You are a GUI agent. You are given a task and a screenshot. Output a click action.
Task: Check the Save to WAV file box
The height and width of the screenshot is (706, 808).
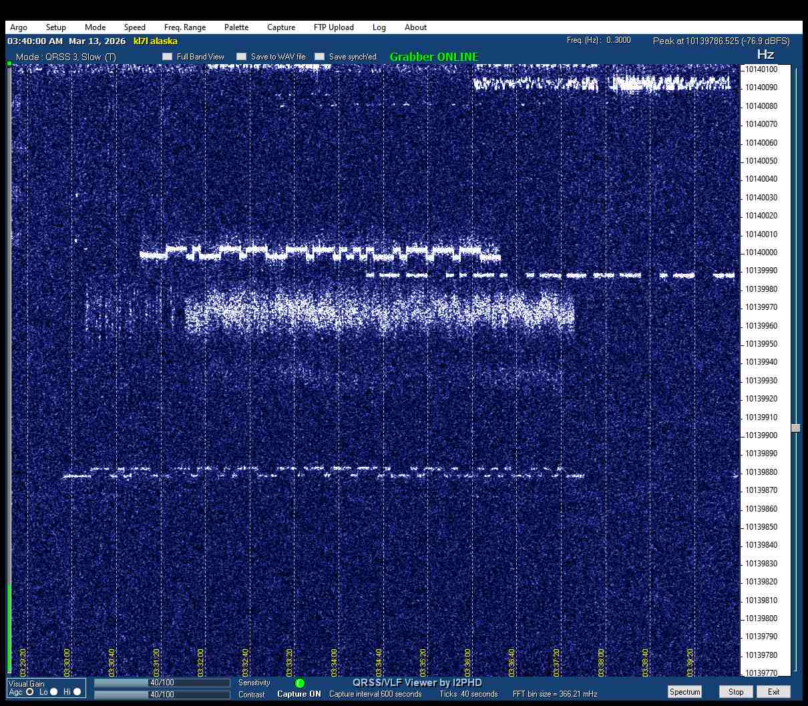[242, 57]
